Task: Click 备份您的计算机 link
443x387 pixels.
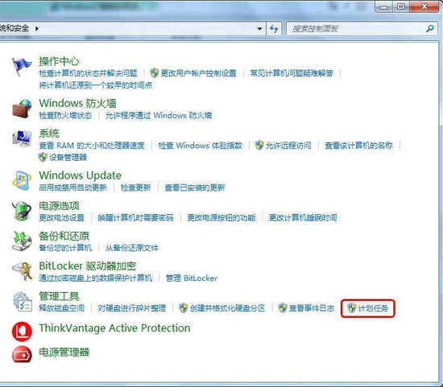Action: coord(65,248)
